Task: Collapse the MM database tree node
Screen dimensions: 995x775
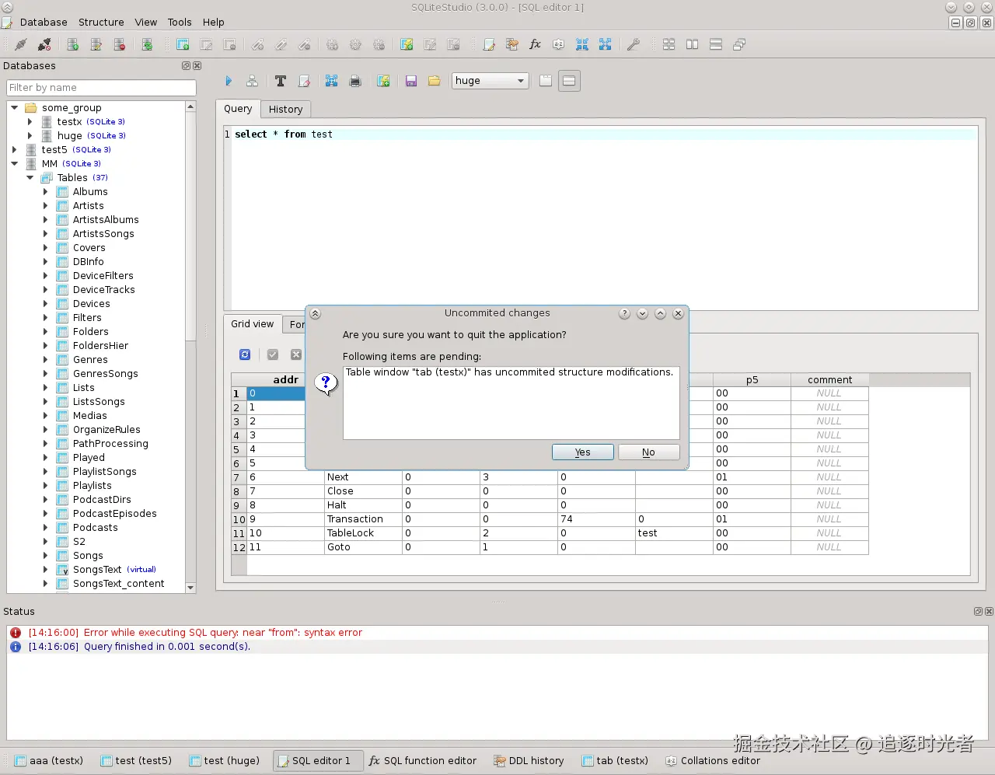Action: tap(15, 164)
